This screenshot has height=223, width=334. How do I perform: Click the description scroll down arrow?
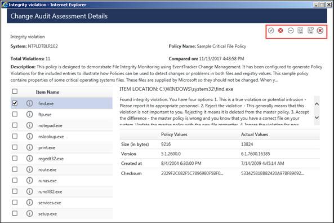pos(317,117)
